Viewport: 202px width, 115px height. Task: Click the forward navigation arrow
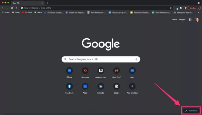pyautogui.click(x=8, y=8)
